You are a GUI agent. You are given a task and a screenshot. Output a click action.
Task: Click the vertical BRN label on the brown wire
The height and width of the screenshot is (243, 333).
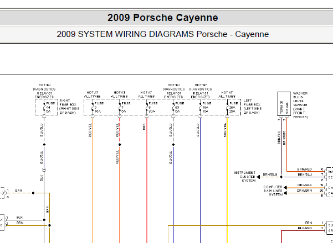coord(47,209)
